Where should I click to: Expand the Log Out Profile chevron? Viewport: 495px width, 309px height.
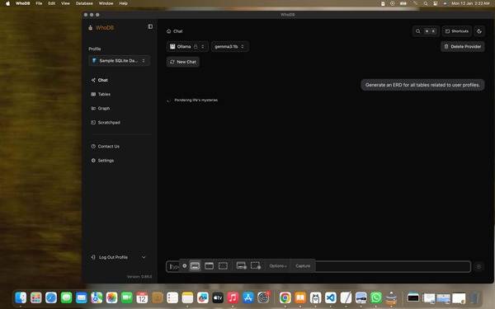click(144, 257)
